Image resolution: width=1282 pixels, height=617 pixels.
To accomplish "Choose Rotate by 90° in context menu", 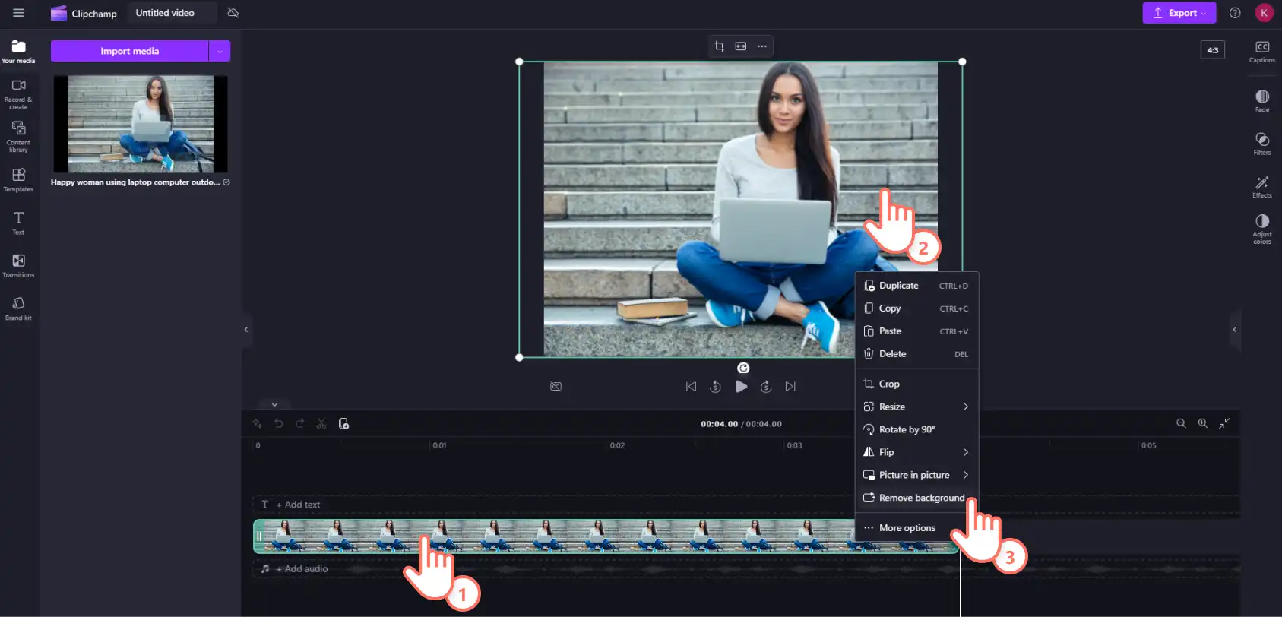I will [916, 429].
